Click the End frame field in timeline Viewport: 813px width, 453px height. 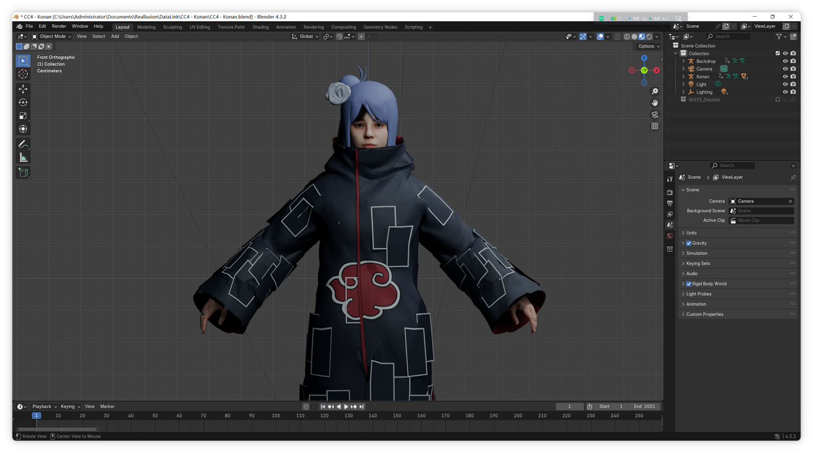[x=644, y=407]
